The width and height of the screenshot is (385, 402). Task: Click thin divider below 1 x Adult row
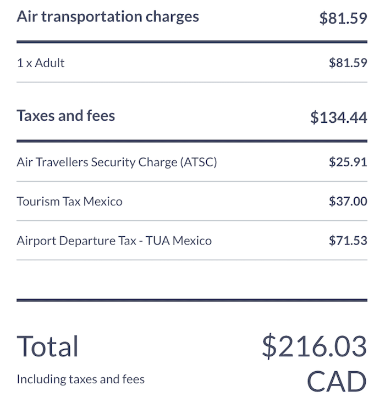pos(192,82)
